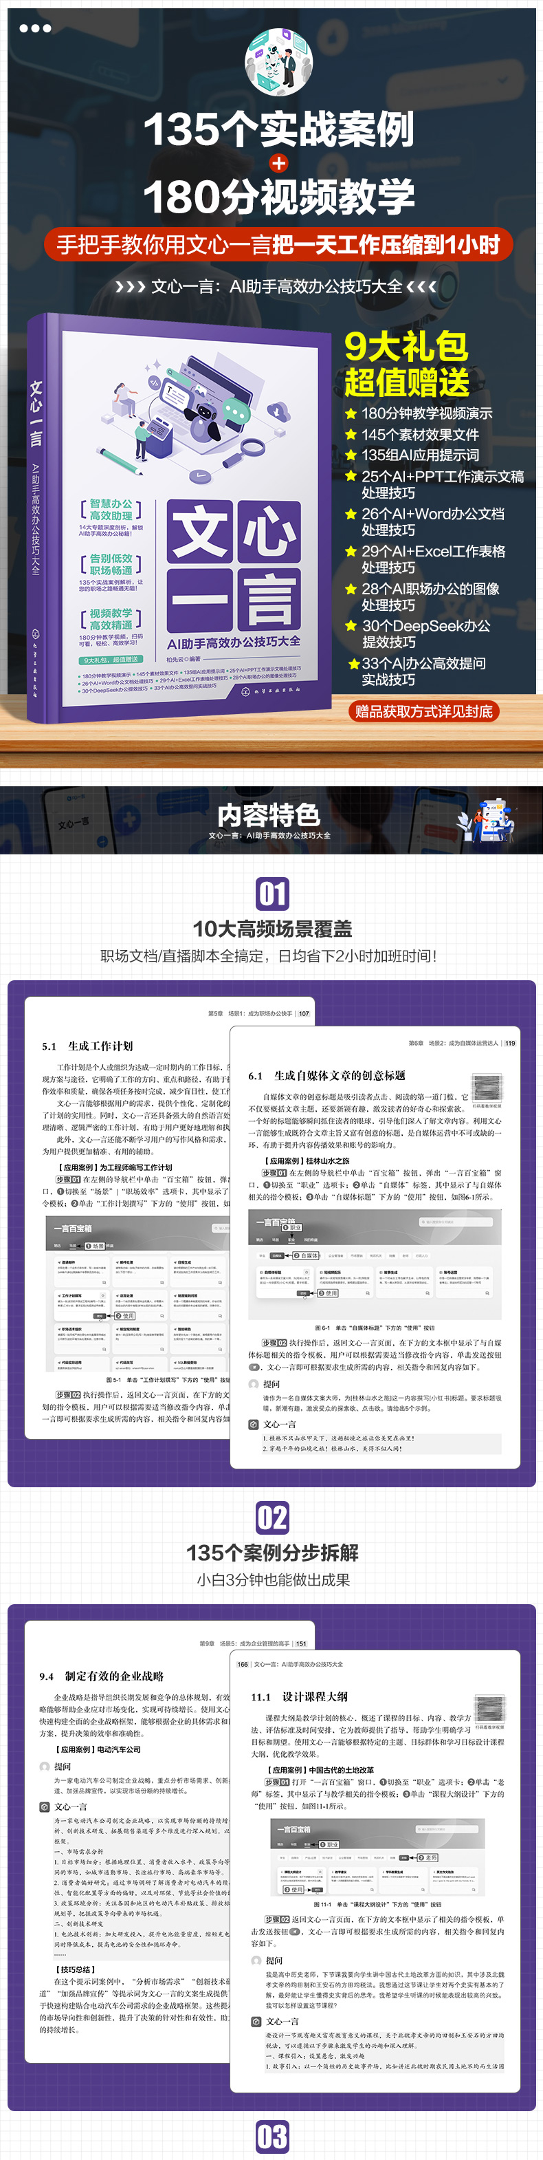The image size is (543, 2160).
Task: Click QR code on page 6.1 preview
Action: [x=487, y=1087]
